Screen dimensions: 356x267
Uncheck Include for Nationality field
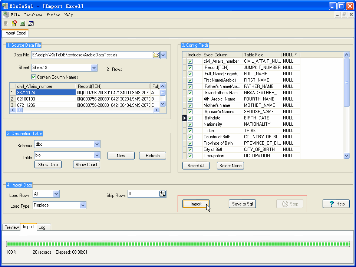pos(190,124)
